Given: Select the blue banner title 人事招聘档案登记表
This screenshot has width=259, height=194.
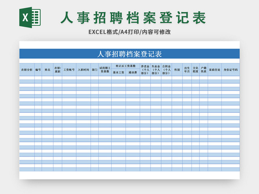Looking at the screenshot, I should point(129,54).
